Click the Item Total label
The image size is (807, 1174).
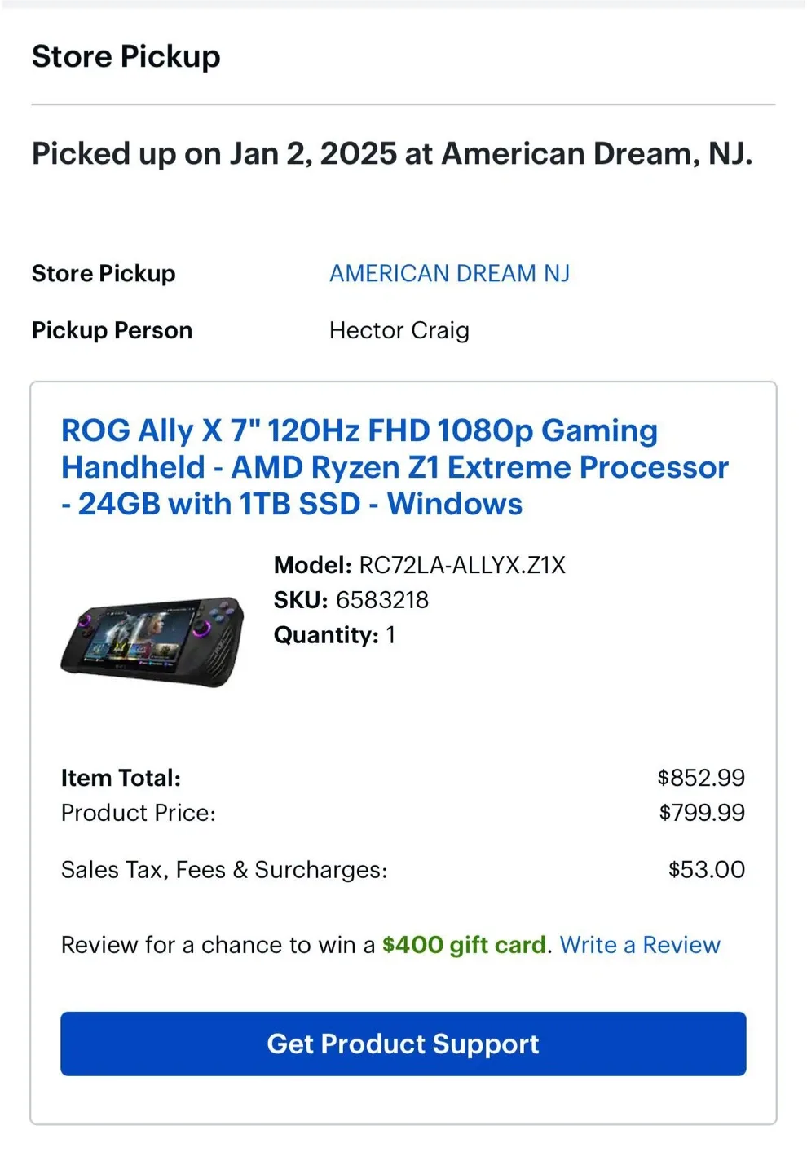(x=120, y=777)
